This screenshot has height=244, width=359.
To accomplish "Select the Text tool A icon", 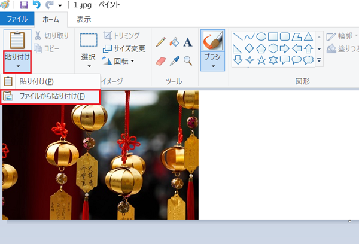I will pyautogui.click(x=188, y=42).
